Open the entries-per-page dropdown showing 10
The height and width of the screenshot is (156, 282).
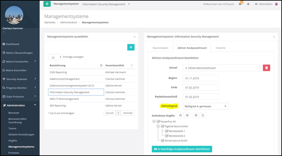point(55,58)
